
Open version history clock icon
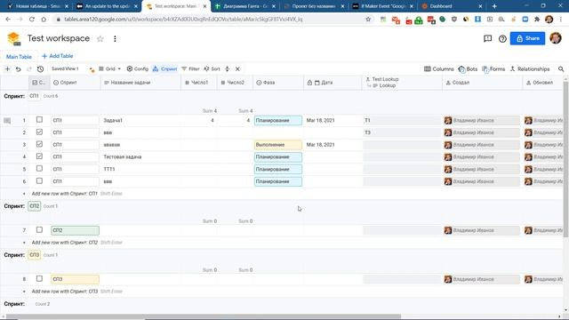40,69
